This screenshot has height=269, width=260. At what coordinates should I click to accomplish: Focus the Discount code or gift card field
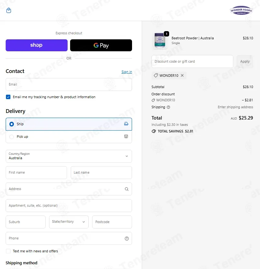coord(192,61)
